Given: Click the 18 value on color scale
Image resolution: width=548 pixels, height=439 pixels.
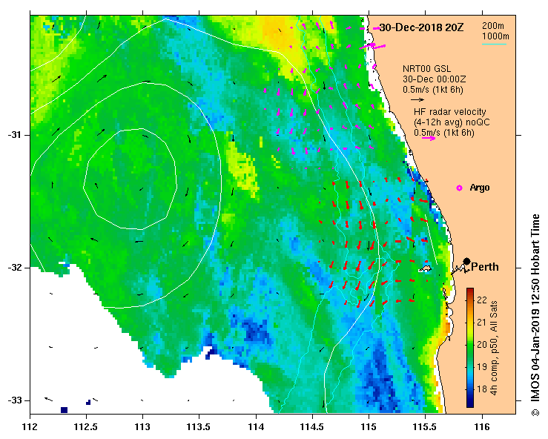Looking at the screenshot, I should 482,389.
